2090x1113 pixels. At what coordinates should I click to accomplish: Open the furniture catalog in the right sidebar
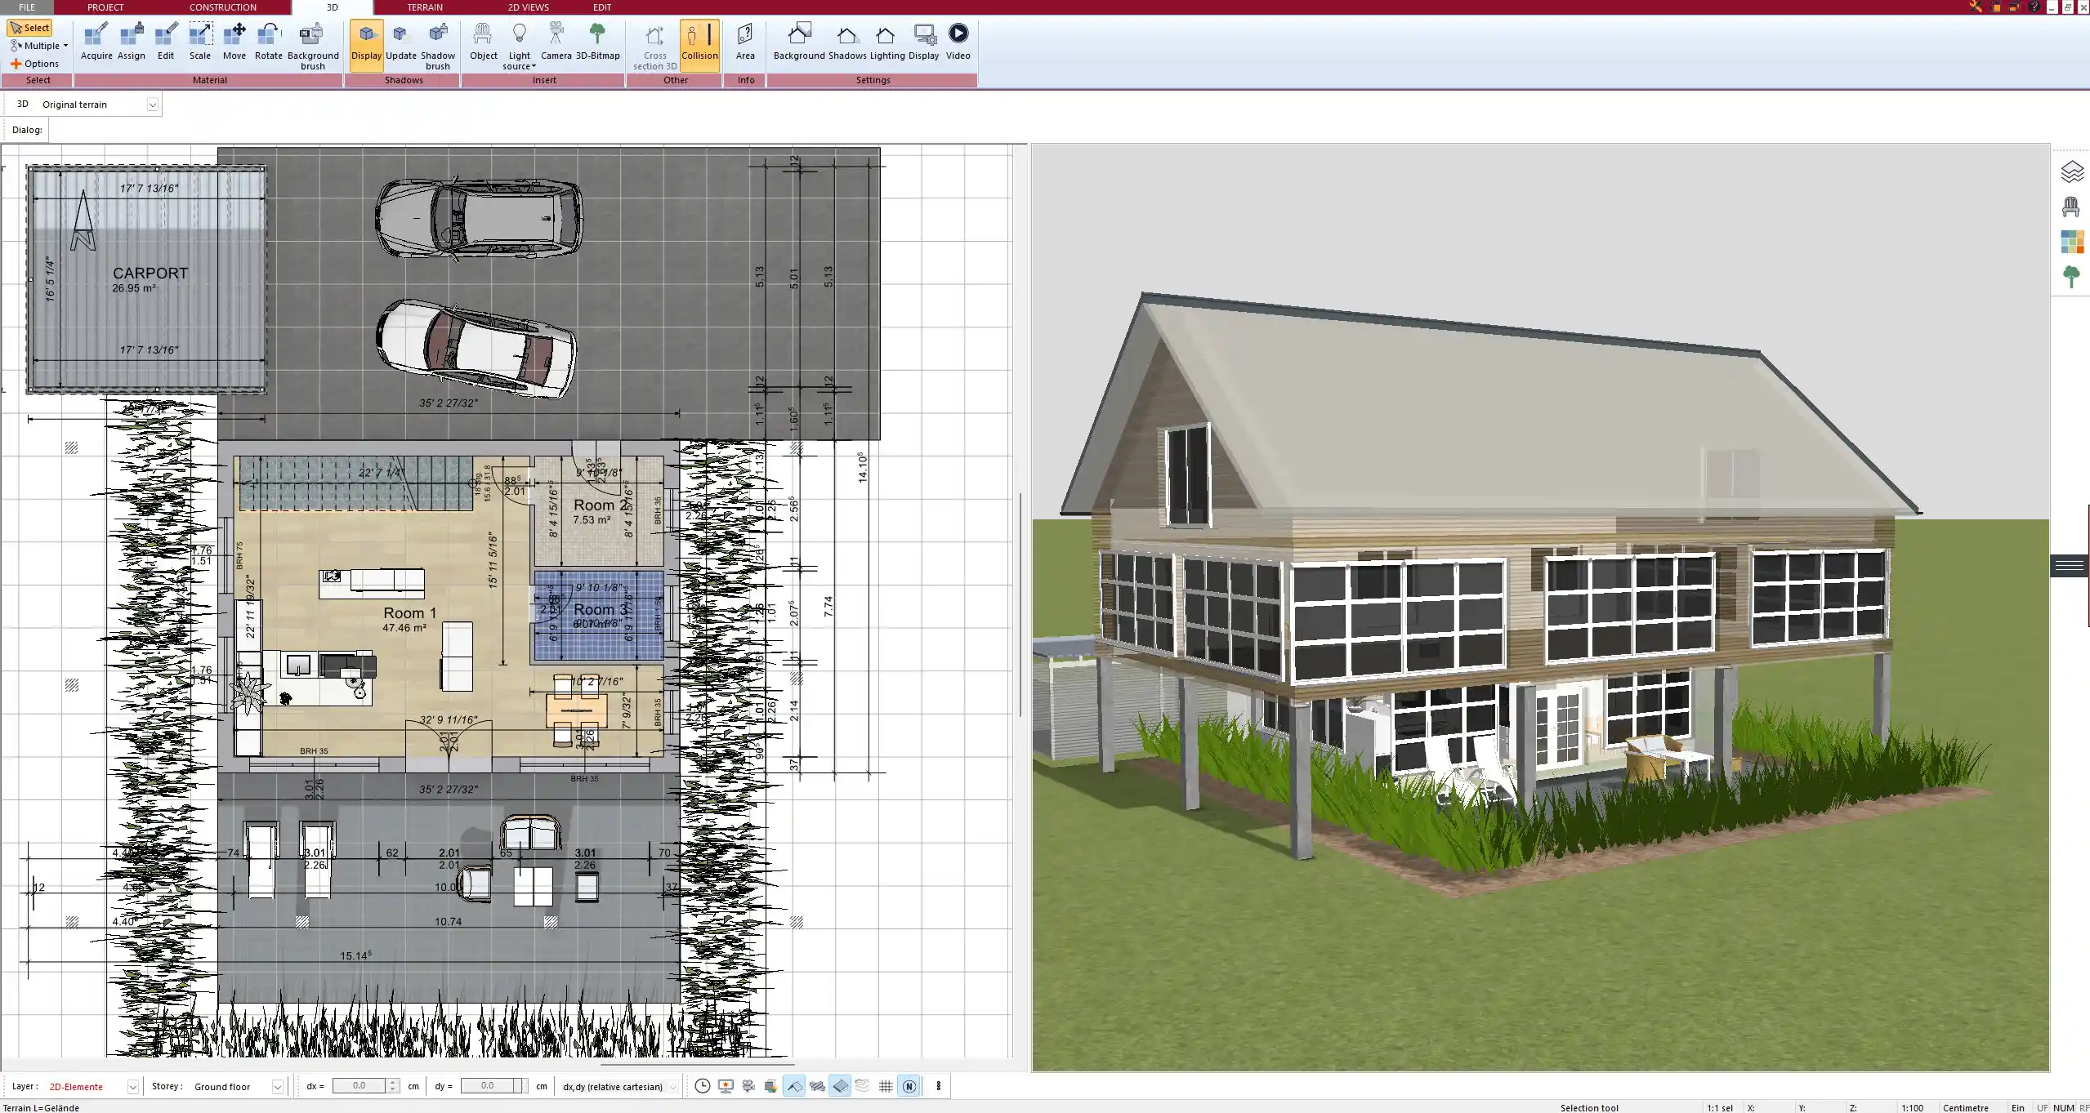pos(2073,206)
